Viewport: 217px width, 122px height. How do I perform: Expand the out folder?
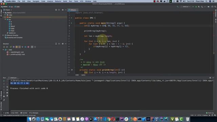coord(5,17)
